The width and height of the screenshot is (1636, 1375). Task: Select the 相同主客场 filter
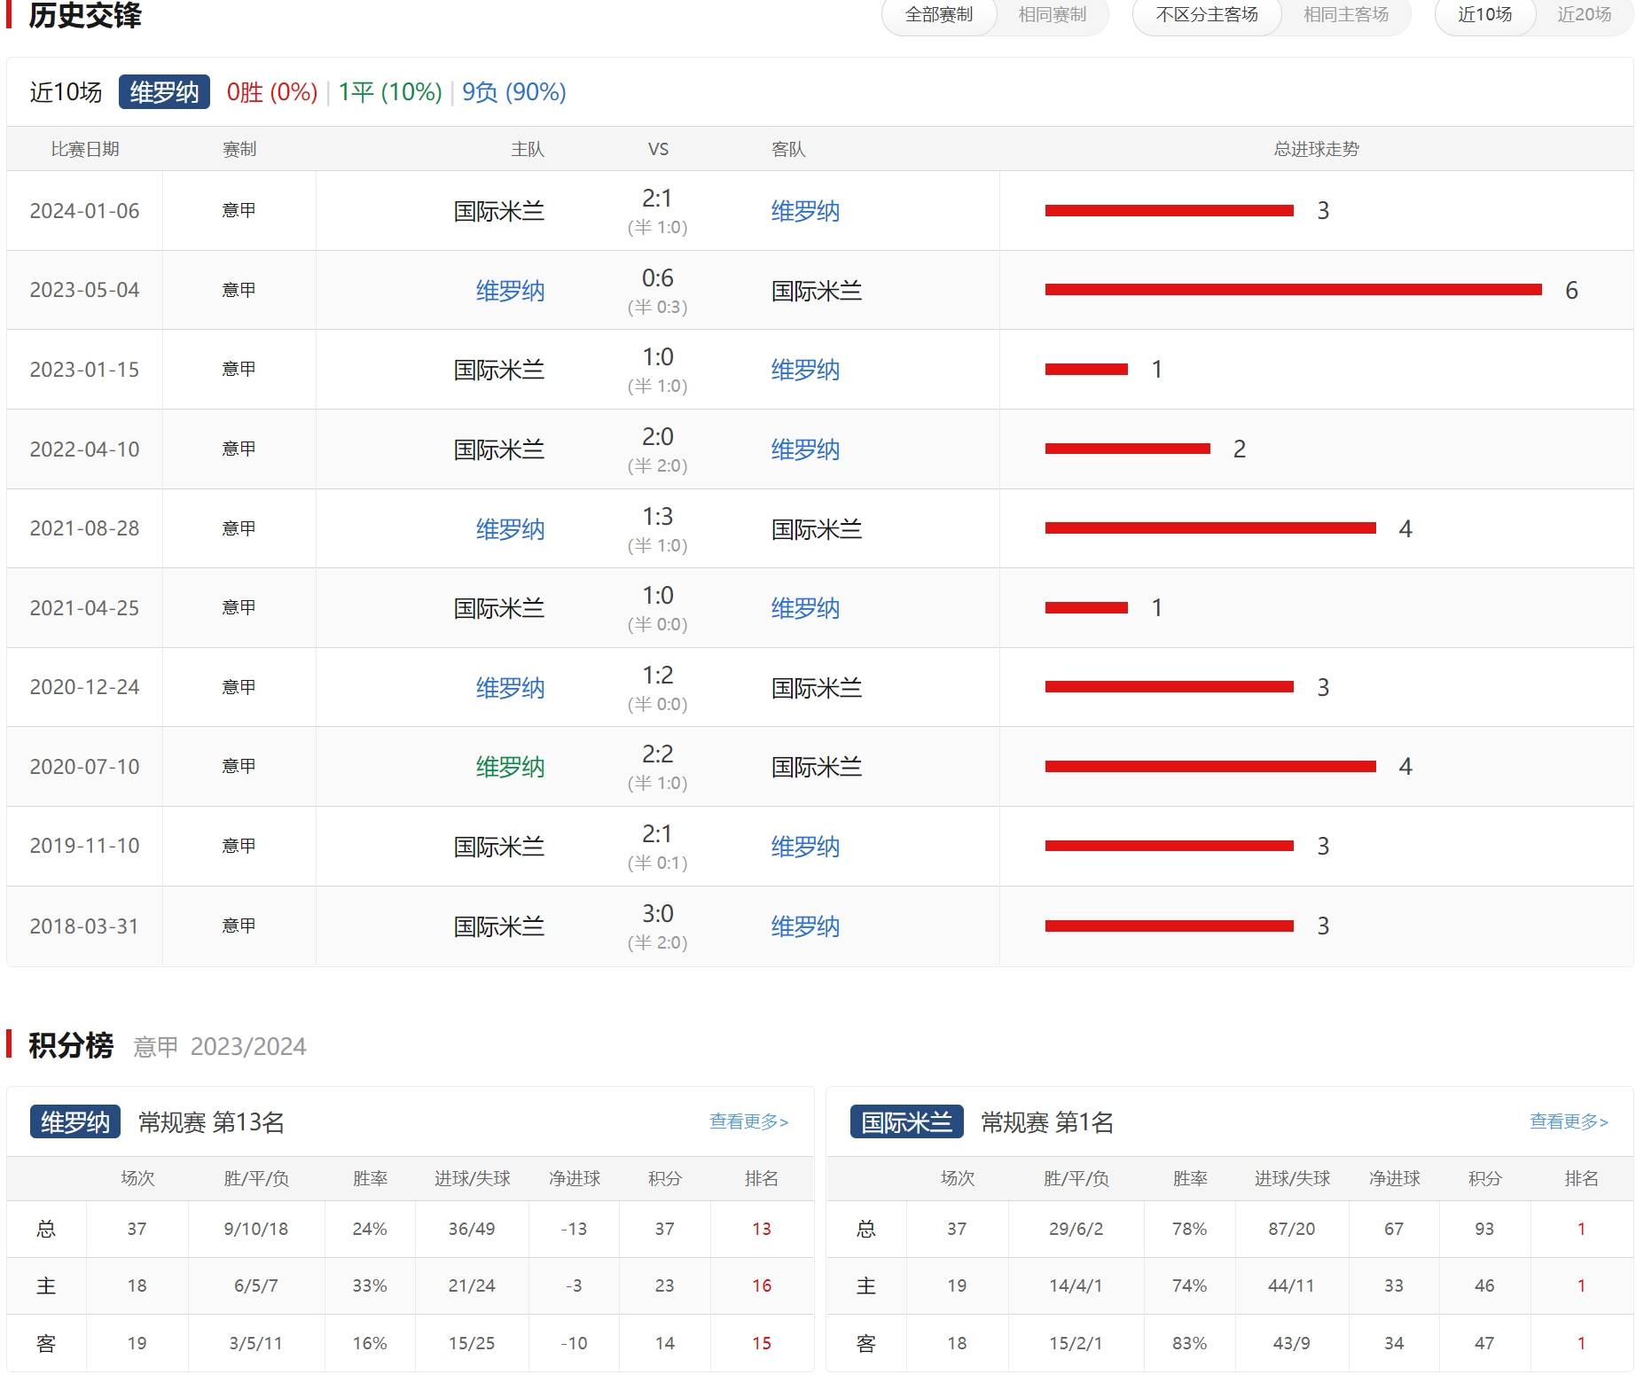pos(1346,15)
